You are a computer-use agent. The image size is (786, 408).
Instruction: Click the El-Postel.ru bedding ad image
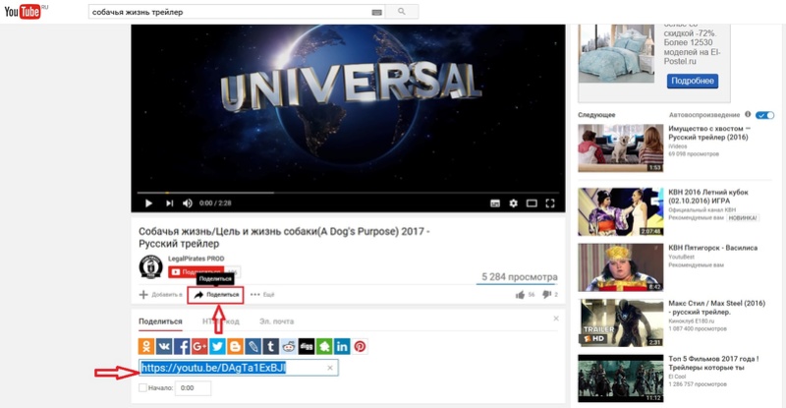[617, 53]
